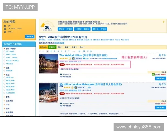Image resolution: width=167 pixels, height=134 pixels.
Task: Click the red 欢迎 badge on The Waldorf Hilton
Action: click(x=62, y=64)
